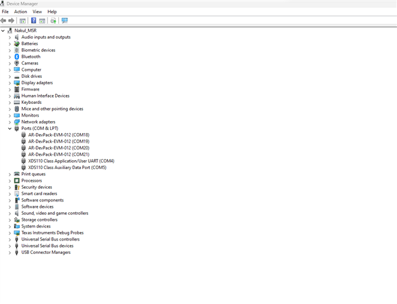Select AR-DevPack-EVM-012 (COM19)

point(59,141)
